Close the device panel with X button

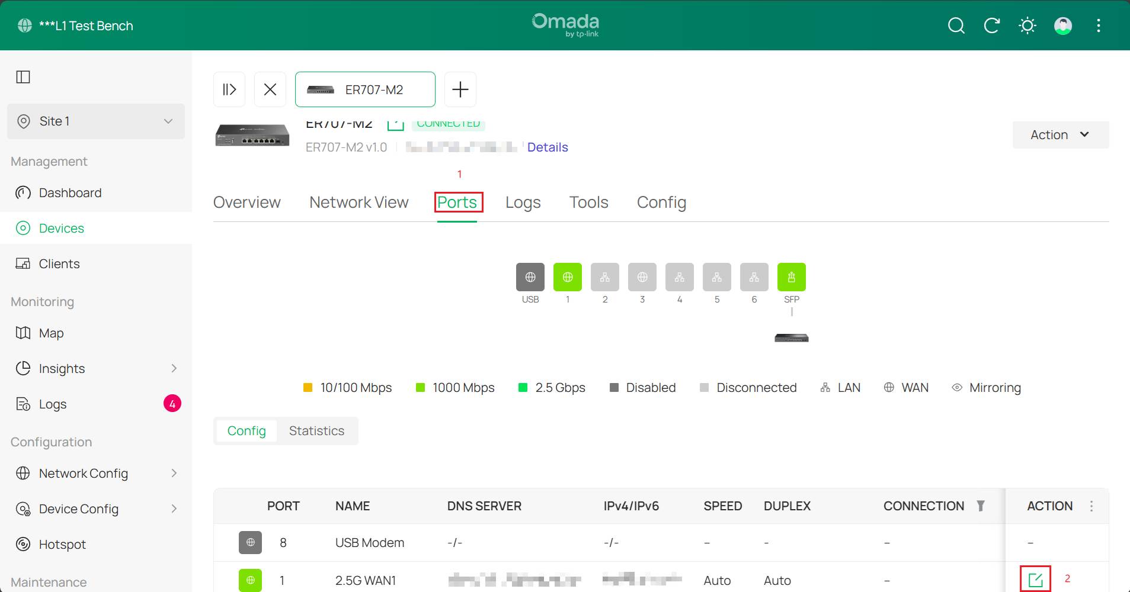(270, 89)
